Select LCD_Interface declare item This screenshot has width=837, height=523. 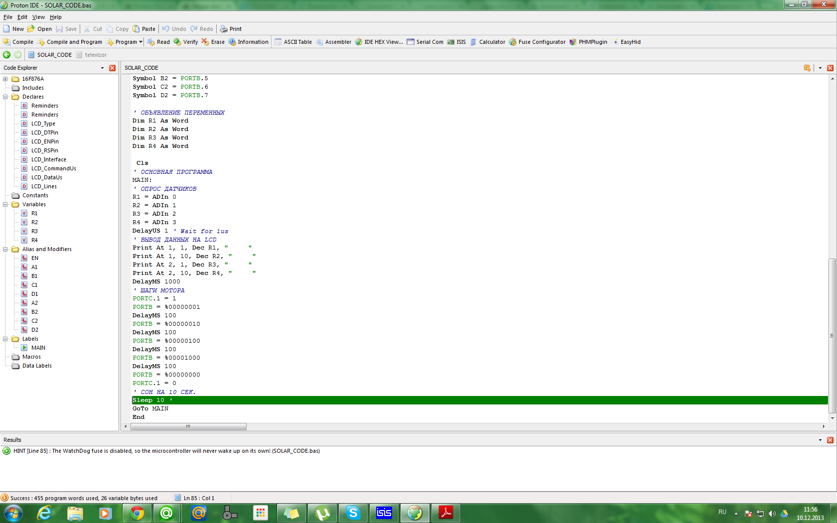pyautogui.click(x=48, y=159)
